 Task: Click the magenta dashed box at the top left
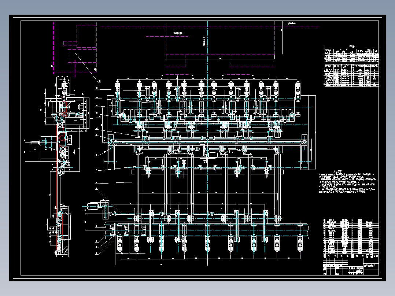[86, 36]
